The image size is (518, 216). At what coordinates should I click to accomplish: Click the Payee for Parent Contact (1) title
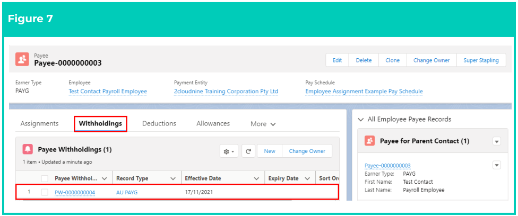(x=425, y=141)
